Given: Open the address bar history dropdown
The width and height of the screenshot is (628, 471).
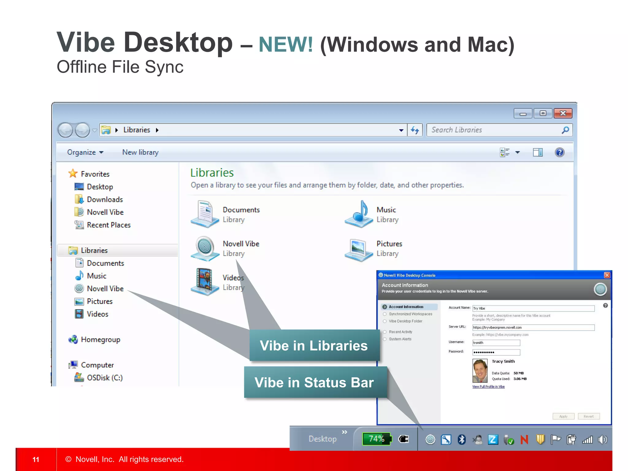Looking at the screenshot, I should (401, 130).
